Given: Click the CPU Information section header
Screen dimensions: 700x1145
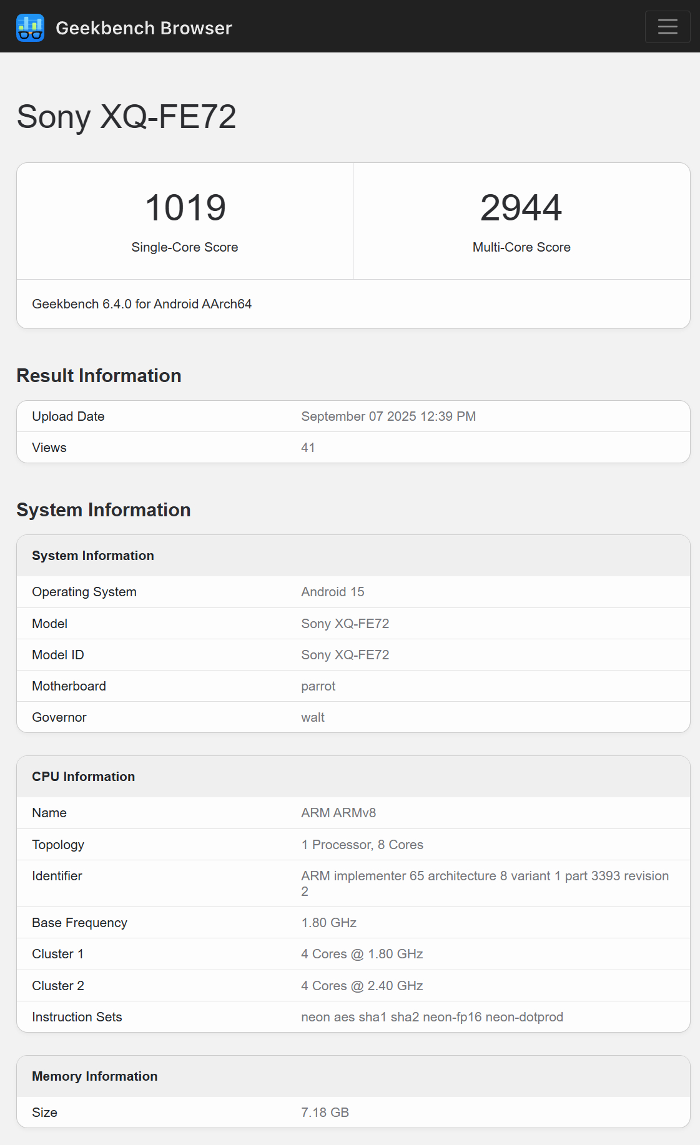Looking at the screenshot, I should (x=84, y=777).
